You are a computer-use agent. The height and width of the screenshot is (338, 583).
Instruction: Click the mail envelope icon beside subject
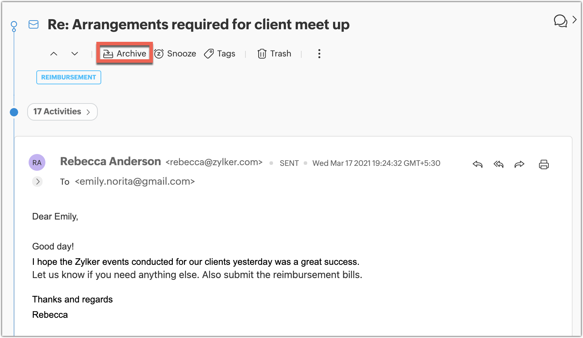pos(34,24)
